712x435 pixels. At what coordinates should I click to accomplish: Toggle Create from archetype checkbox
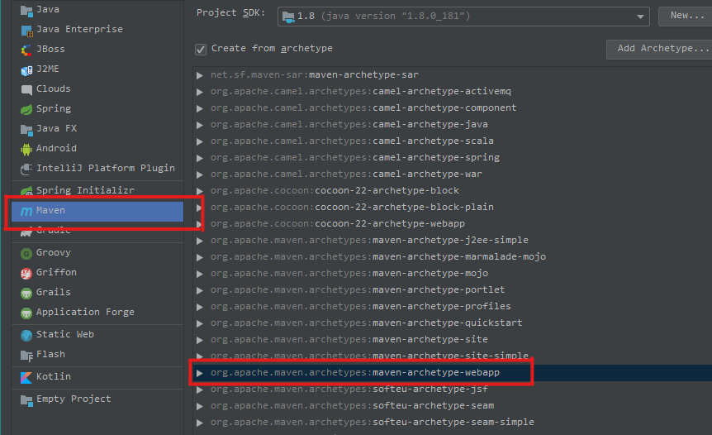(x=201, y=49)
